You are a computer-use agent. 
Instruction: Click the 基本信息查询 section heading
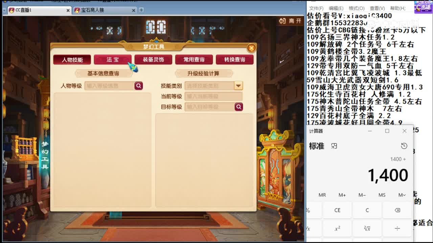(103, 73)
